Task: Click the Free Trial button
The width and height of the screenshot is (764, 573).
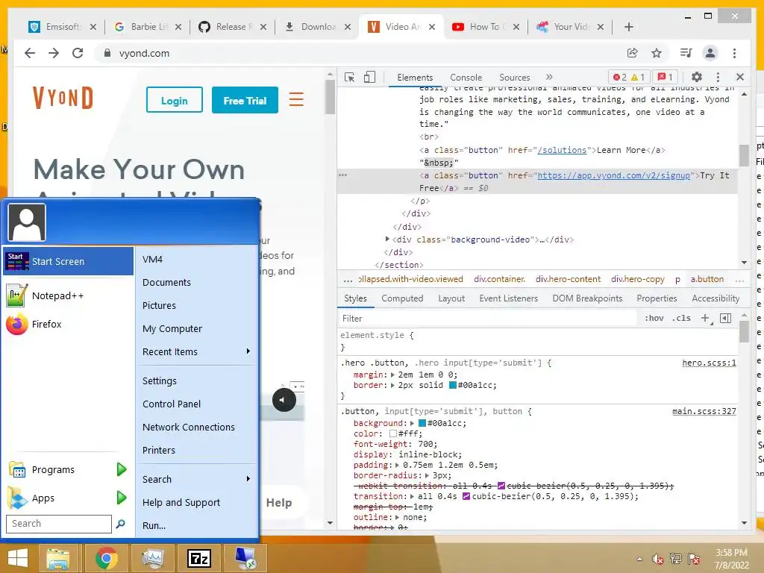Action: tap(245, 100)
